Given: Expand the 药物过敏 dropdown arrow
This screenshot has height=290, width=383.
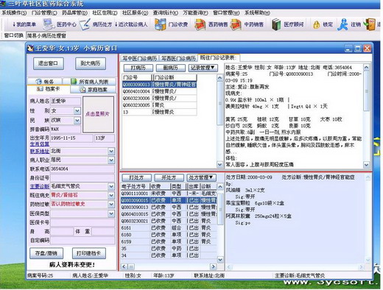Looking at the screenshot, I should pos(111,204).
